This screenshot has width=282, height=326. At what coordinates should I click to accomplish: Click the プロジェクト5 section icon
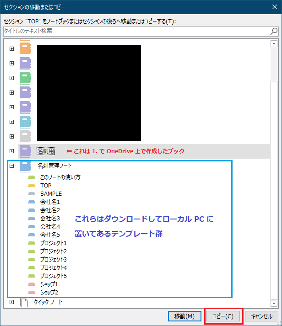(x=32, y=276)
